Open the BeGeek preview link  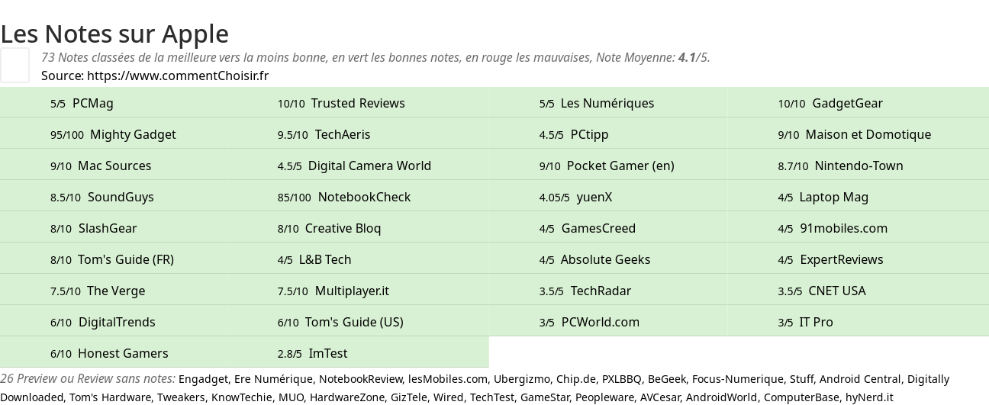point(667,379)
